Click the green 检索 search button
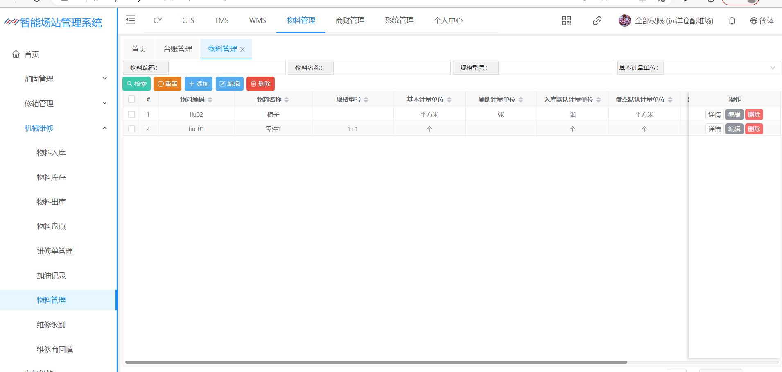The width and height of the screenshot is (782, 372). click(137, 84)
